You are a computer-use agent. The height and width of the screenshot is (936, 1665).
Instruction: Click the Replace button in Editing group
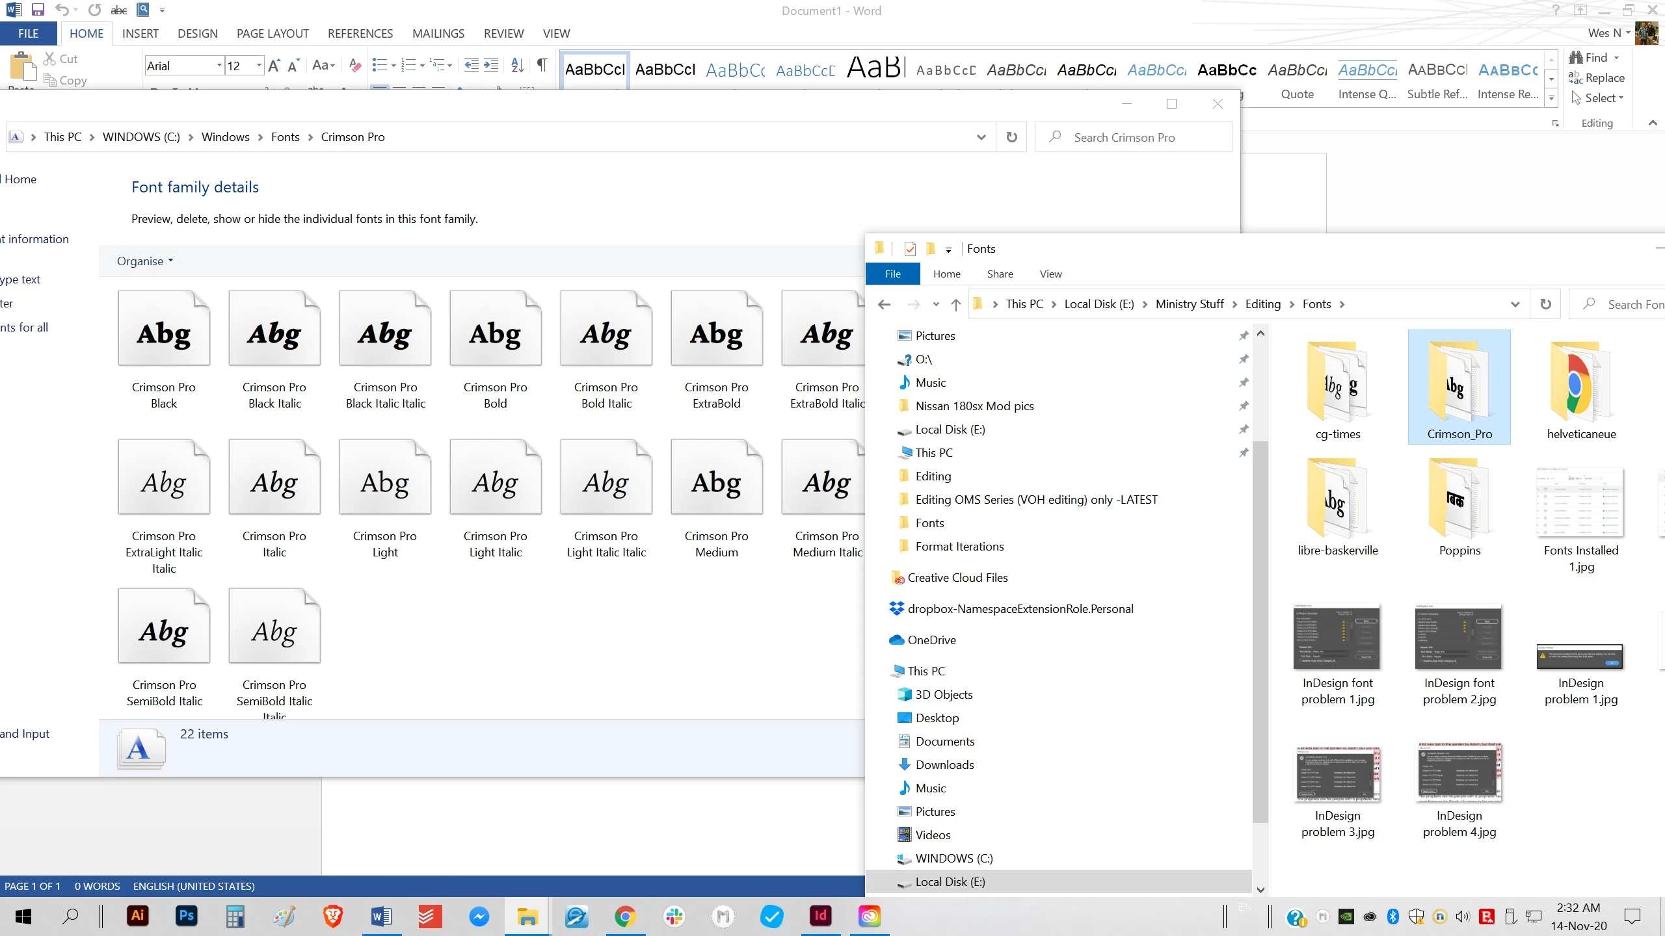pyautogui.click(x=1597, y=78)
